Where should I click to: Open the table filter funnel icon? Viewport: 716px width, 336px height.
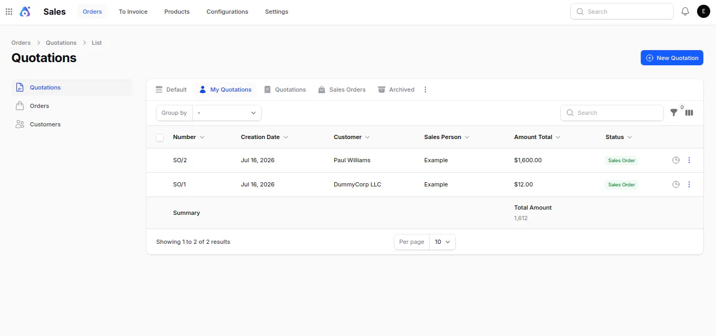click(x=673, y=113)
